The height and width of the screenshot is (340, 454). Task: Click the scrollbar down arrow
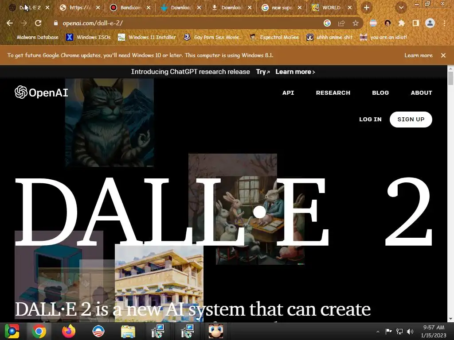(x=450, y=319)
